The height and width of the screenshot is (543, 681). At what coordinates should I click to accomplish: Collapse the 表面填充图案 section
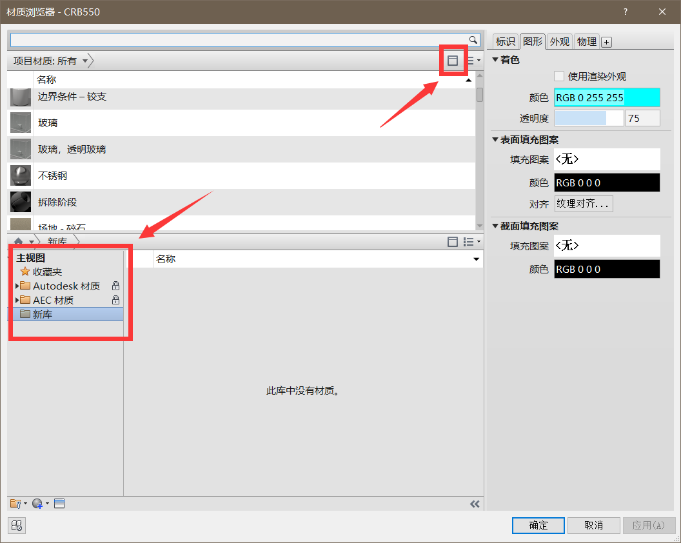click(x=495, y=139)
